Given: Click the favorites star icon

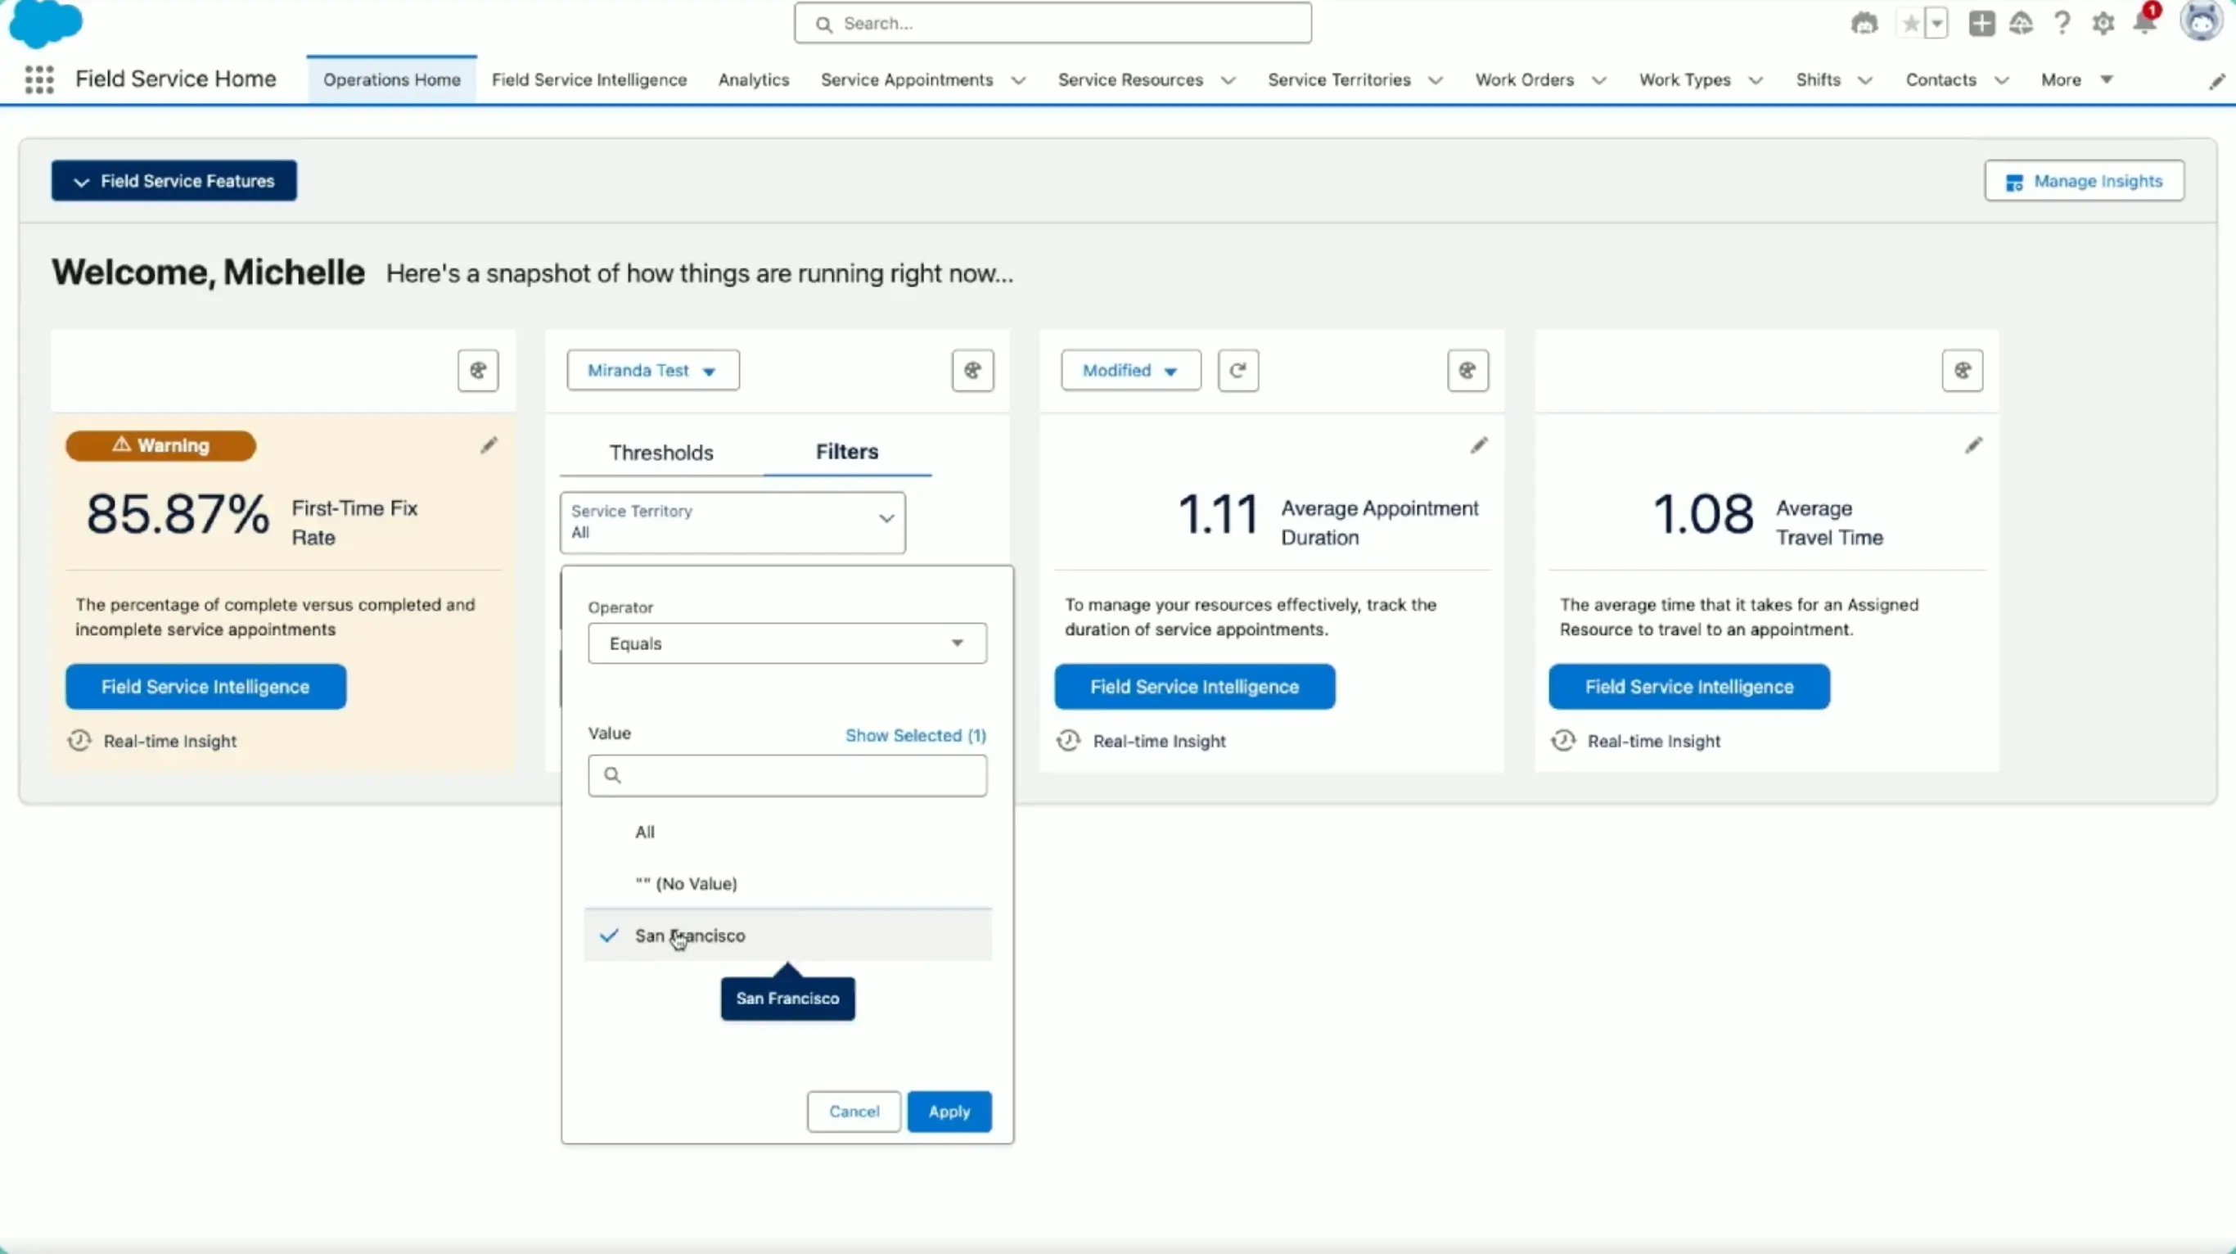Looking at the screenshot, I should click(x=1910, y=24).
